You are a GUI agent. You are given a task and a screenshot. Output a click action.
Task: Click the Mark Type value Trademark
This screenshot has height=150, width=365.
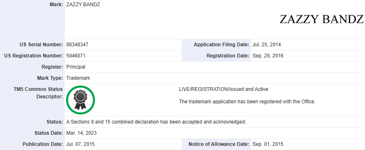click(x=78, y=78)
